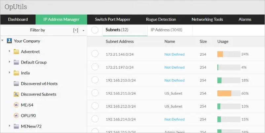Click the v6 icon beside OPU/90
The height and width of the screenshot is (133, 265).
click(x=16, y=115)
